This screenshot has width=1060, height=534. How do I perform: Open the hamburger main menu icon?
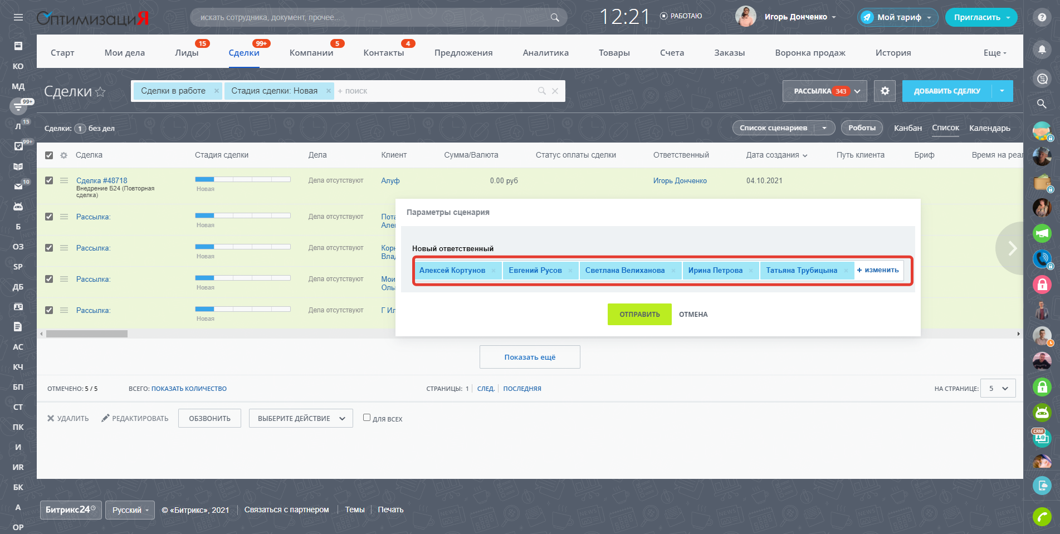18,17
